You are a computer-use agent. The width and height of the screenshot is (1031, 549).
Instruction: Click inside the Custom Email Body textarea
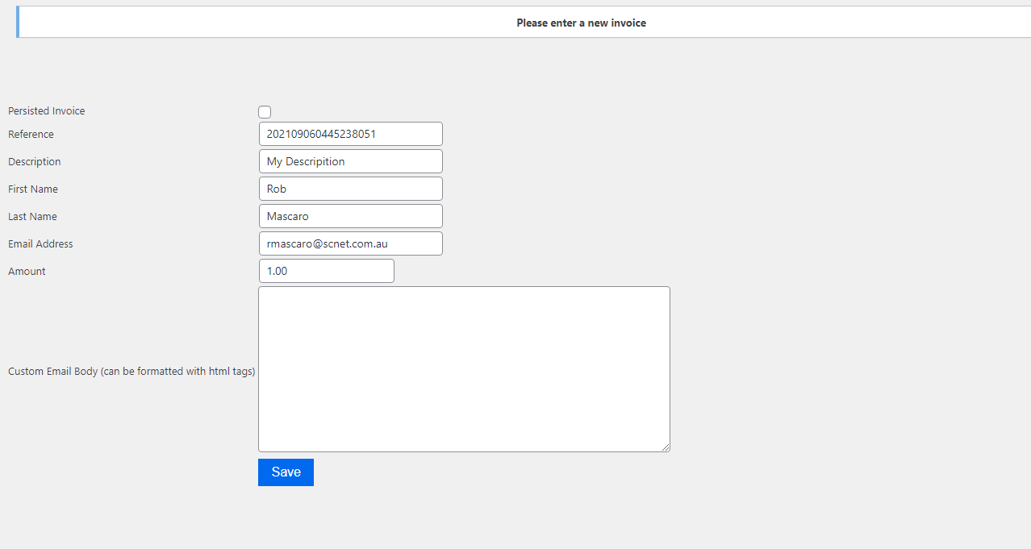(x=464, y=369)
